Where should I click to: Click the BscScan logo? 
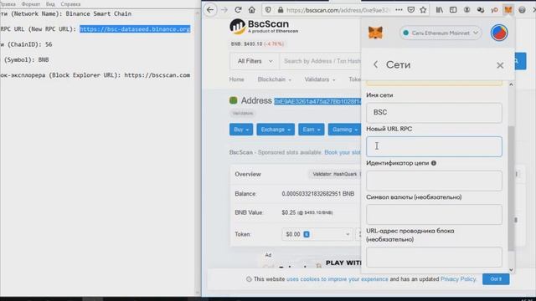click(264, 27)
